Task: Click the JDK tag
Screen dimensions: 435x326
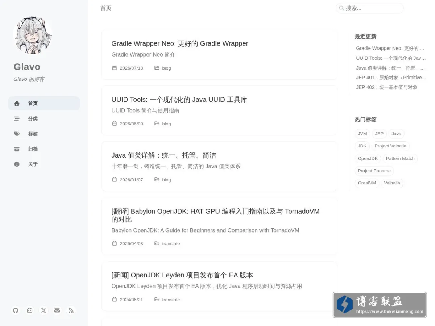Action: tap(362, 146)
